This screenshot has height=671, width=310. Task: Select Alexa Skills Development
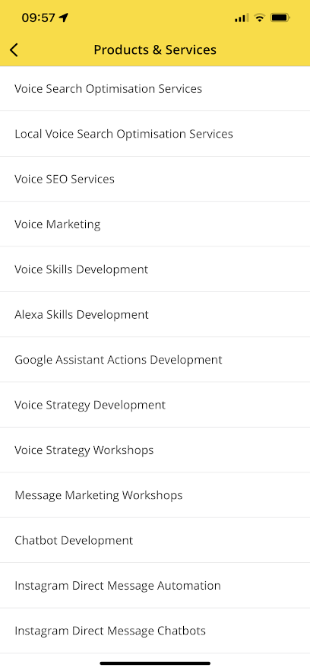tap(155, 314)
